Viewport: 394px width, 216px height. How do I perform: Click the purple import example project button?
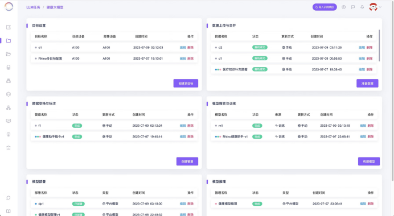[325, 7]
